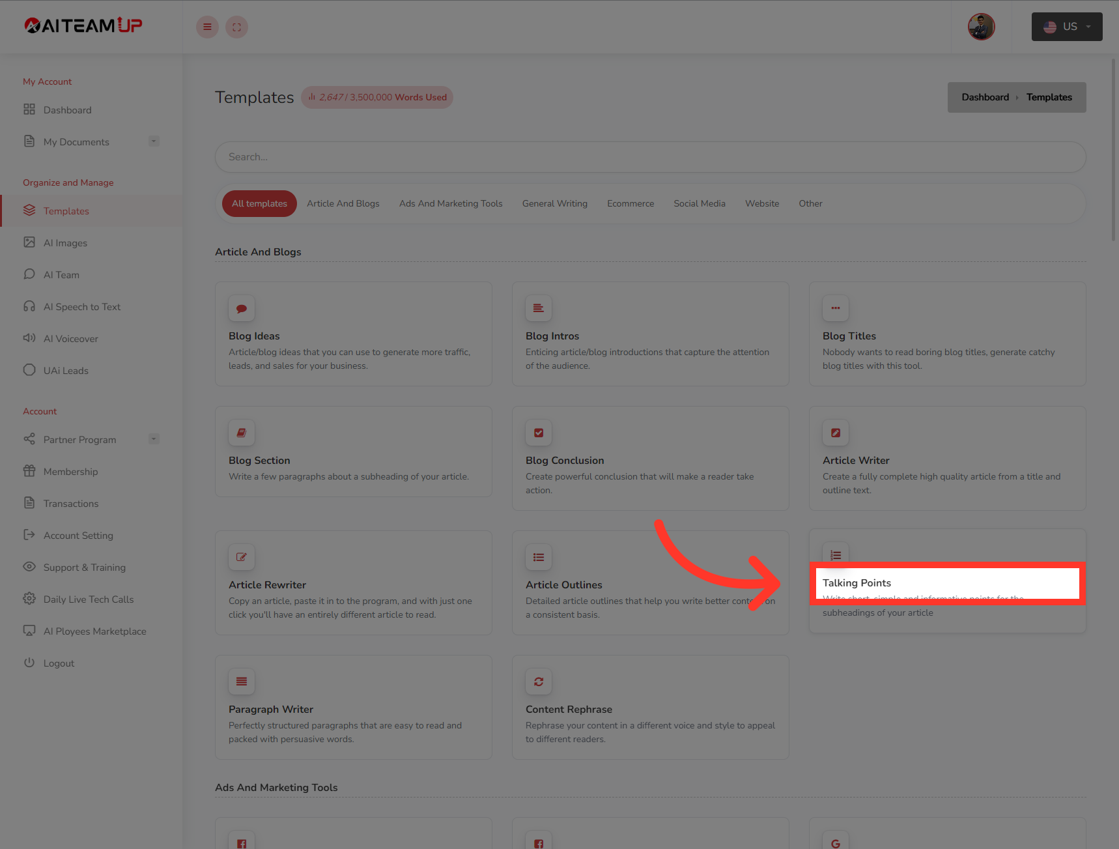Select the AI Images sidebar icon
Screen dimensions: 1119x849
[x=29, y=242]
